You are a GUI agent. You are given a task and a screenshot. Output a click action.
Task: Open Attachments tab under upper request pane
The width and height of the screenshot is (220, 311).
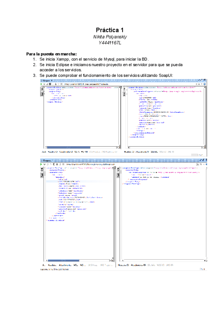66,151
